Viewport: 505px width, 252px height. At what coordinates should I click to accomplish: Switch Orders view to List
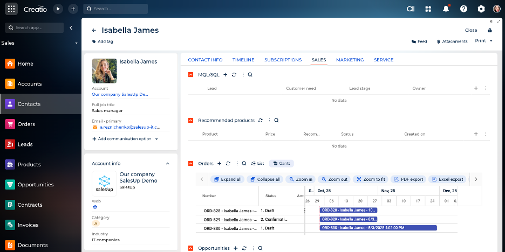(x=257, y=163)
